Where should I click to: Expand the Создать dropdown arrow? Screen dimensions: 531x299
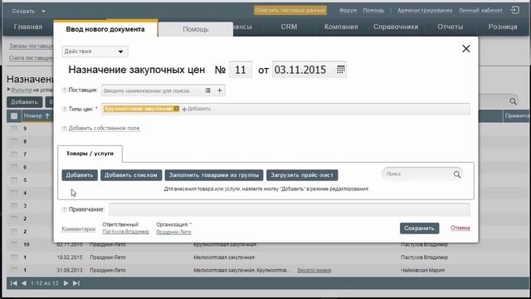tap(43, 11)
